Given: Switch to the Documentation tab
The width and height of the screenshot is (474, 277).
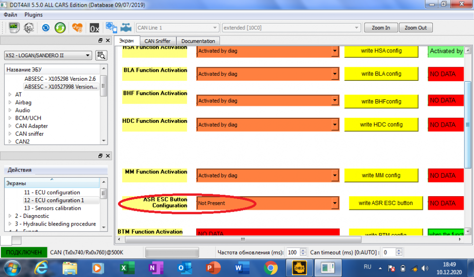Looking at the screenshot, I should 198,41.
